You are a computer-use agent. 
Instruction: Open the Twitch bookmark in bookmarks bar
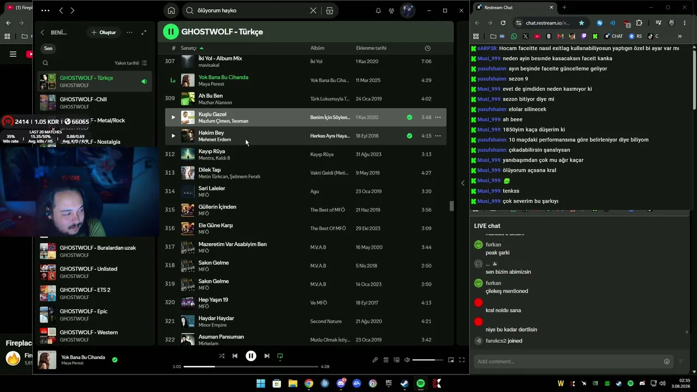tap(584, 36)
